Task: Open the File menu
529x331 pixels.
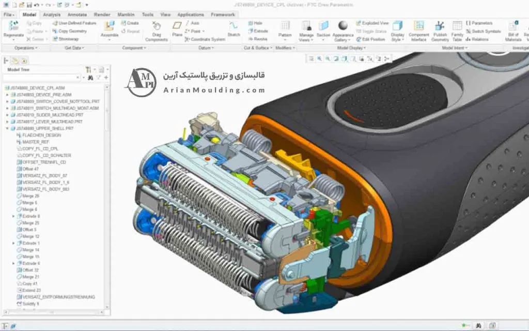Action: click(x=9, y=14)
